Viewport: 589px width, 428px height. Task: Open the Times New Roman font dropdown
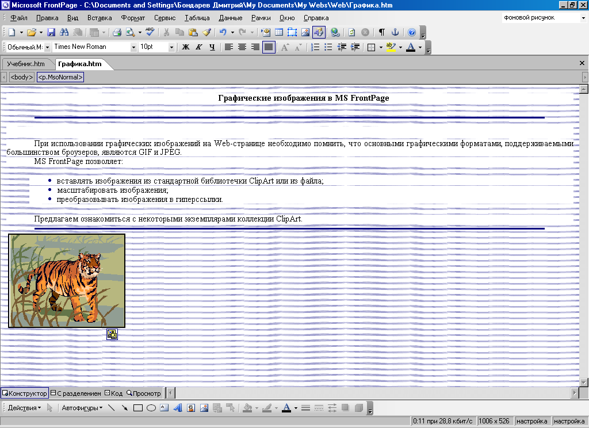tap(133, 47)
